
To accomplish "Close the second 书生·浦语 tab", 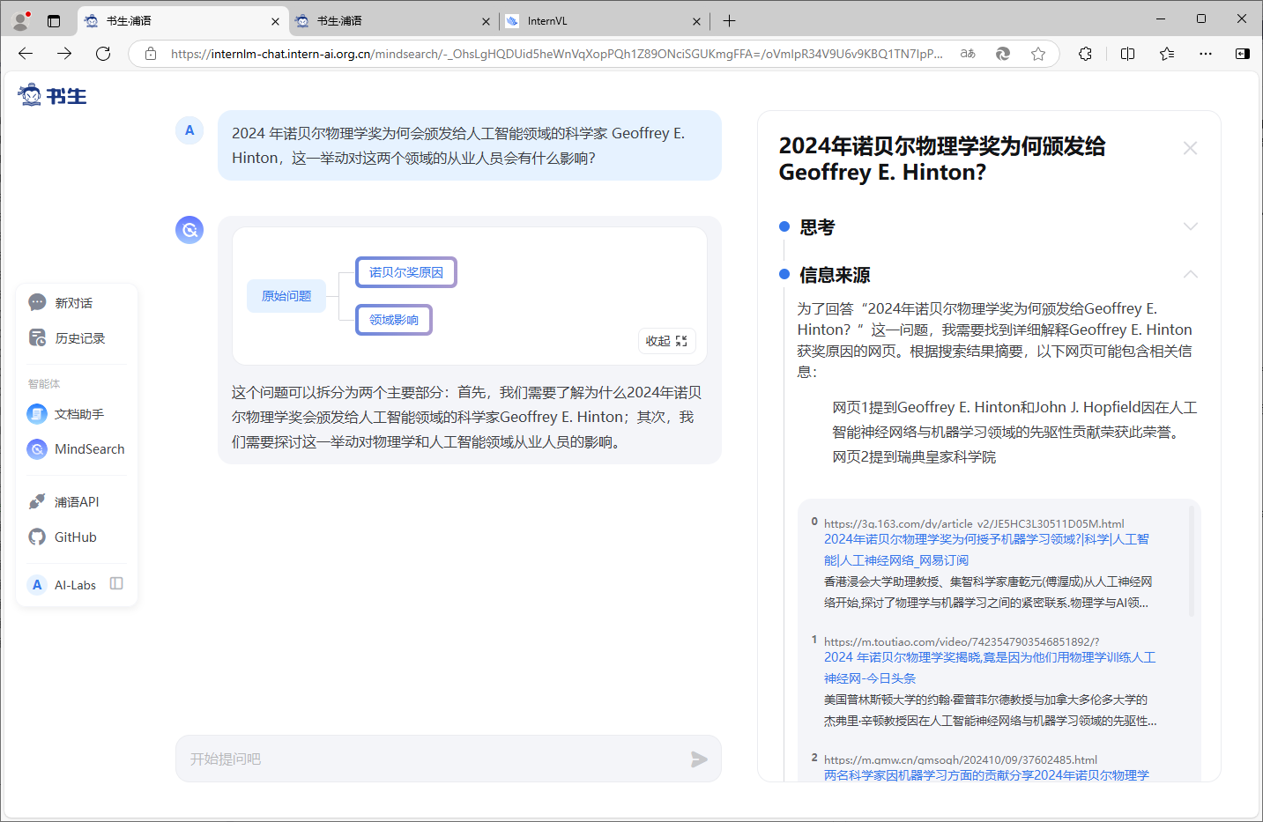I will point(486,21).
